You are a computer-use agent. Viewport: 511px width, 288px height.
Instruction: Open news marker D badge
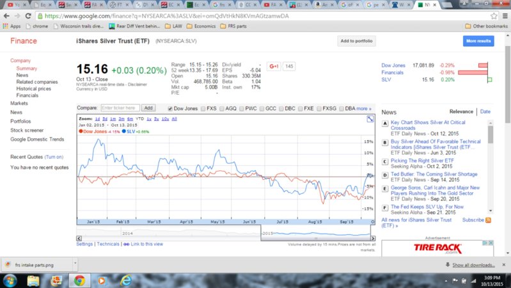[x=385, y=175]
